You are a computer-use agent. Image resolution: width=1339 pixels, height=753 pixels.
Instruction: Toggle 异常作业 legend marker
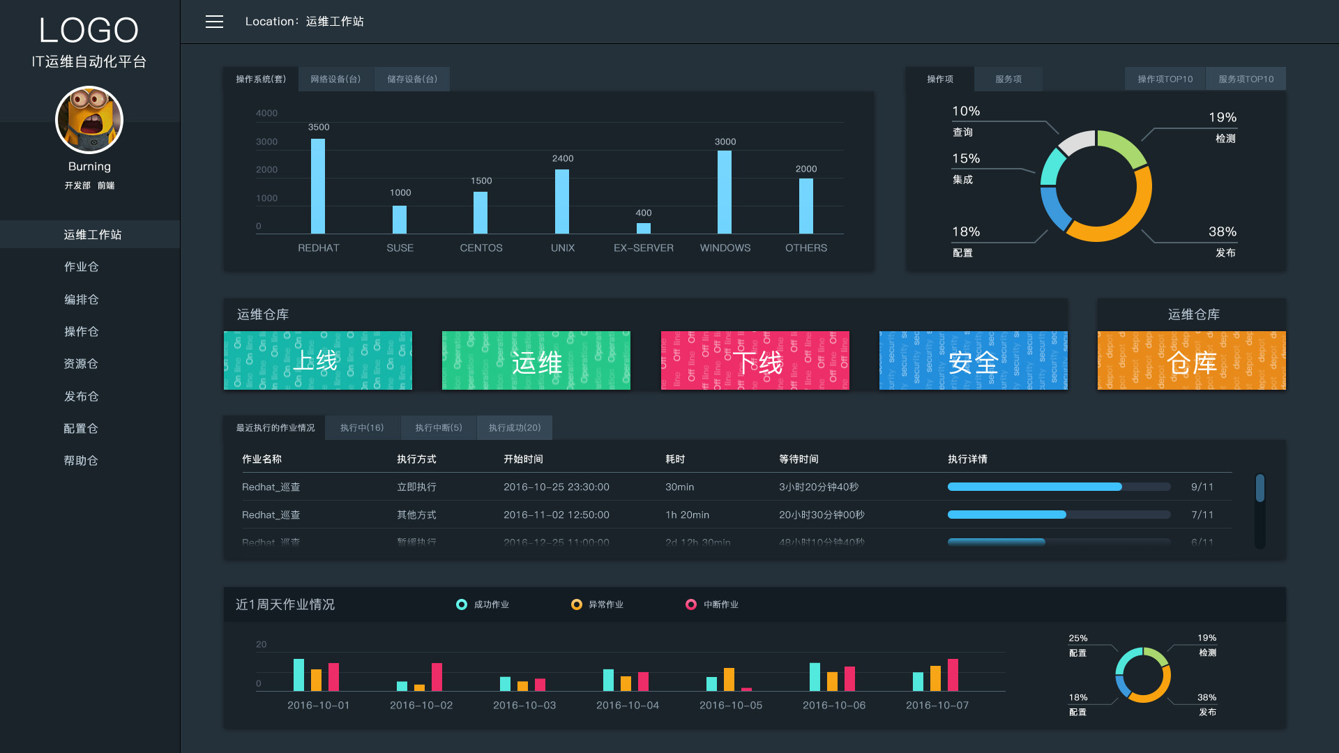pos(577,604)
